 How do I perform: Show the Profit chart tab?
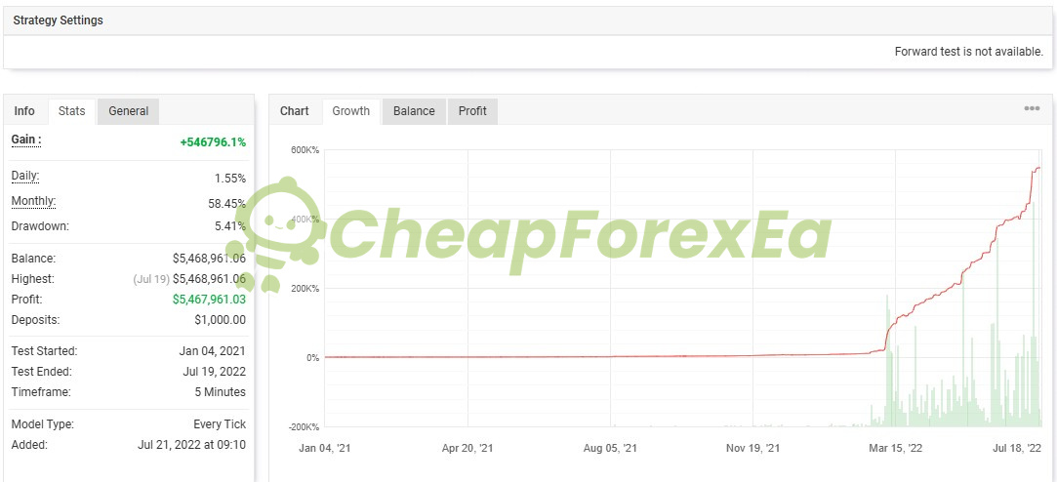(x=472, y=111)
